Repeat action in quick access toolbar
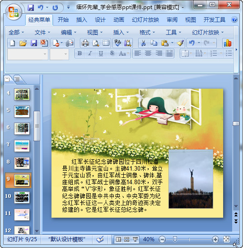 (x=55, y=7)
